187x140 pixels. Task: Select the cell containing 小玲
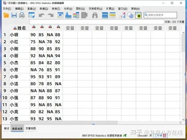click(20, 91)
